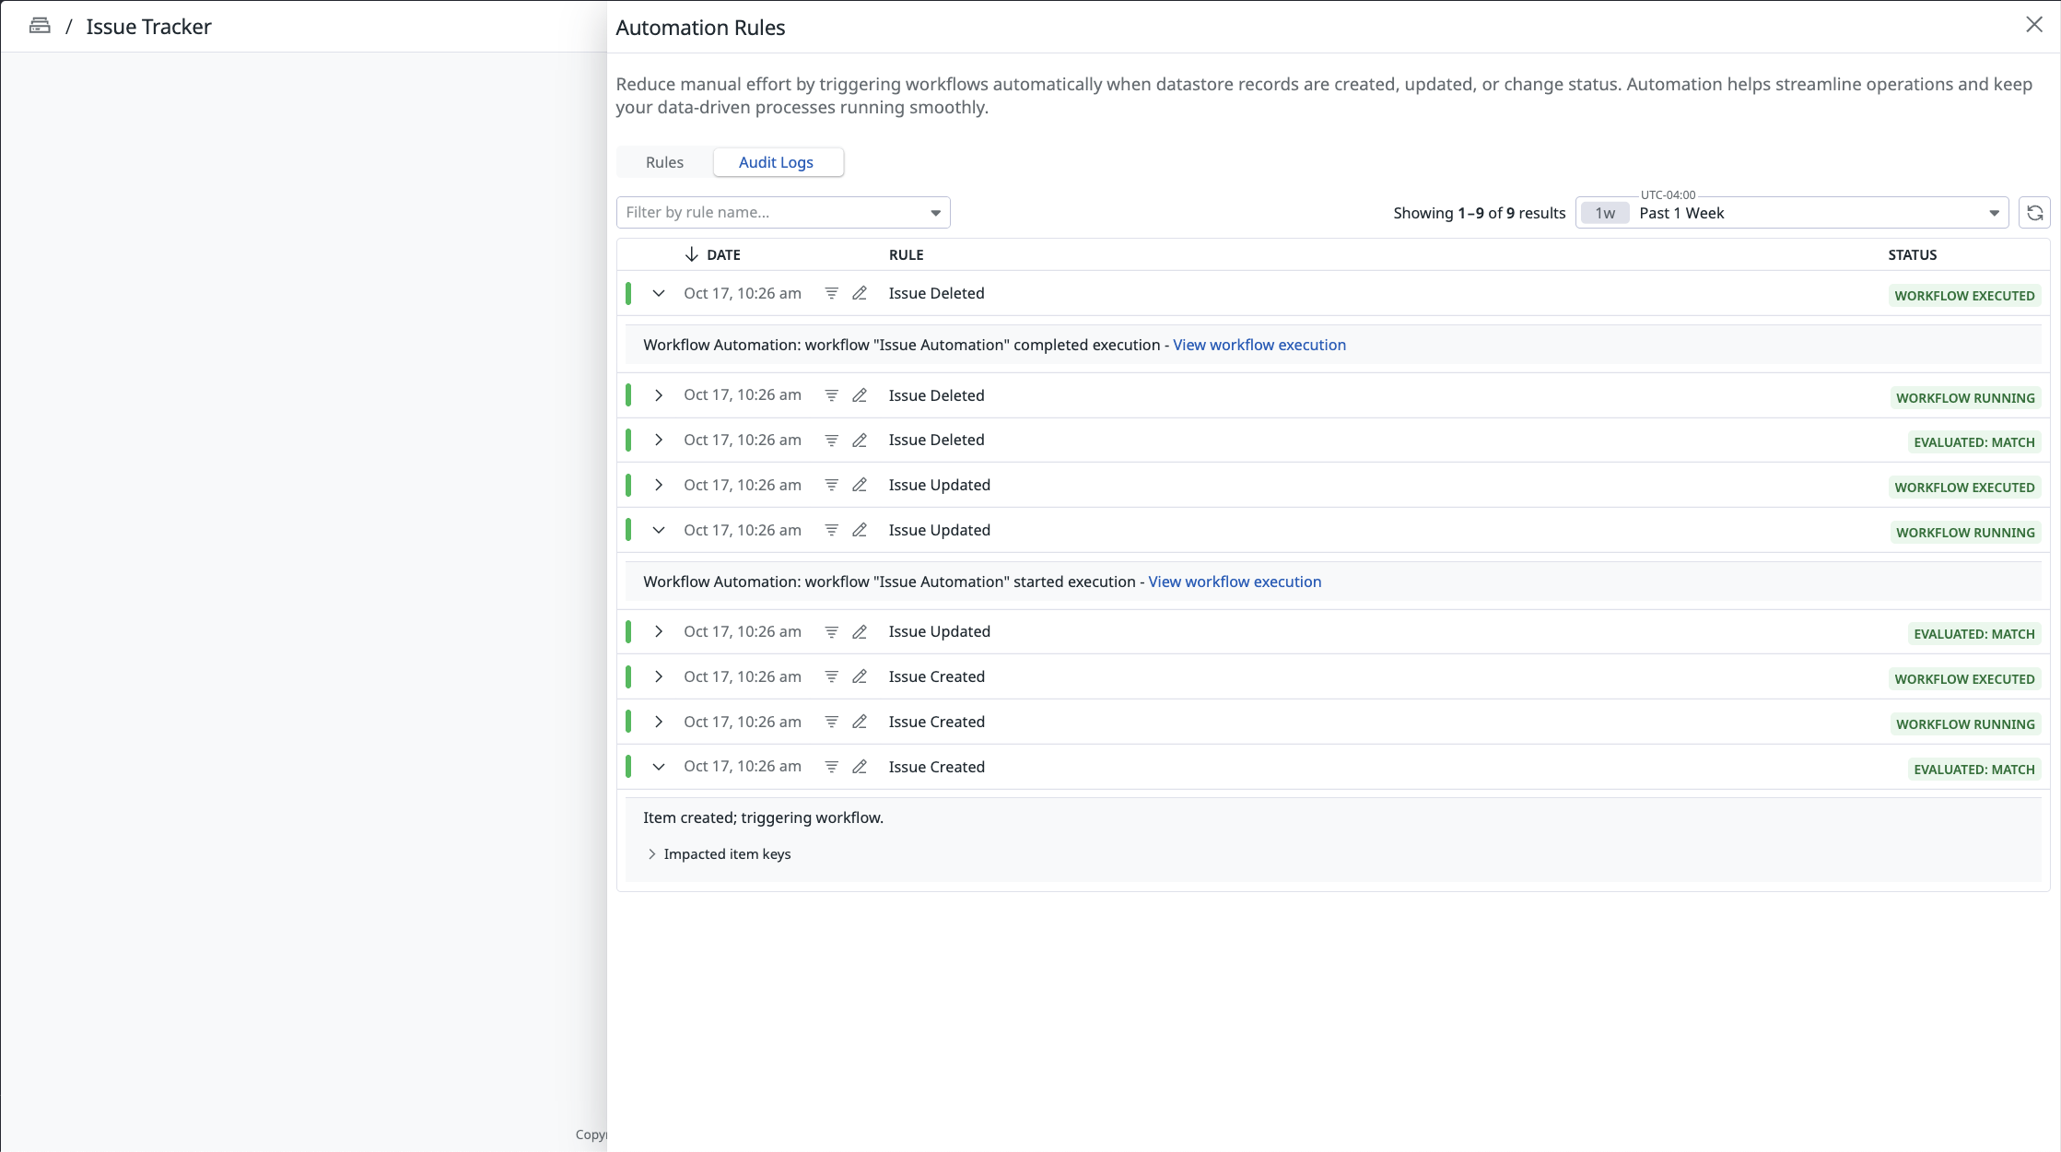This screenshot has width=2061, height=1152.
Task: Select the Audit Logs tab
Action: tap(776, 162)
